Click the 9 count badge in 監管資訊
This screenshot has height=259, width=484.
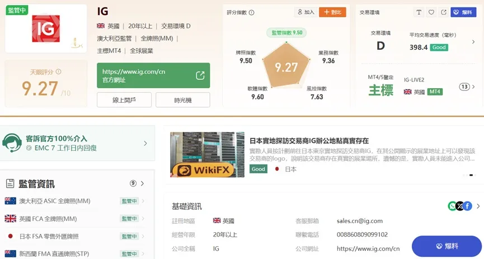(x=133, y=184)
